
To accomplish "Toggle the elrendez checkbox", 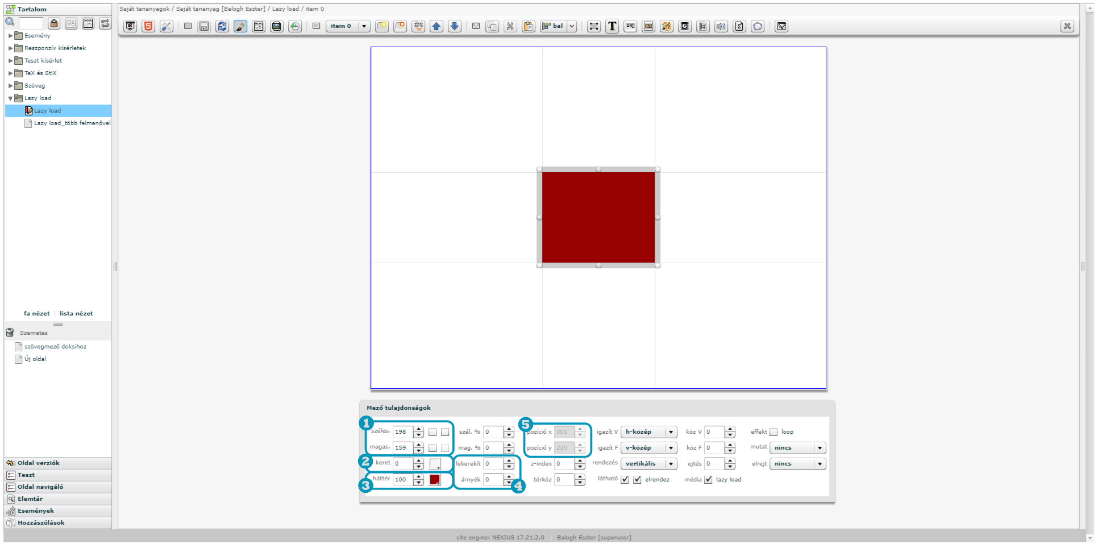I will (x=637, y=480).
